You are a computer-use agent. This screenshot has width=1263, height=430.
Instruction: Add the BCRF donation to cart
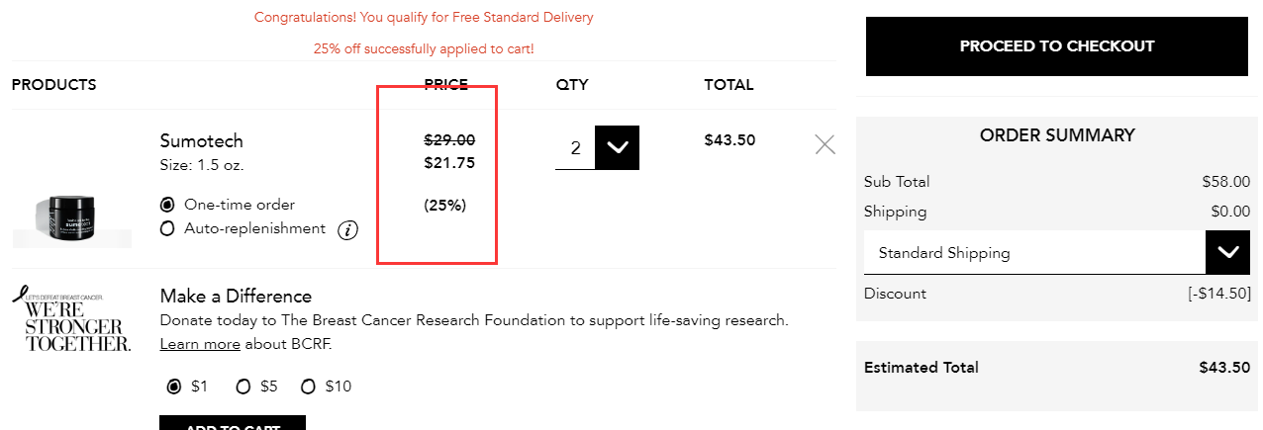(233, 424)
